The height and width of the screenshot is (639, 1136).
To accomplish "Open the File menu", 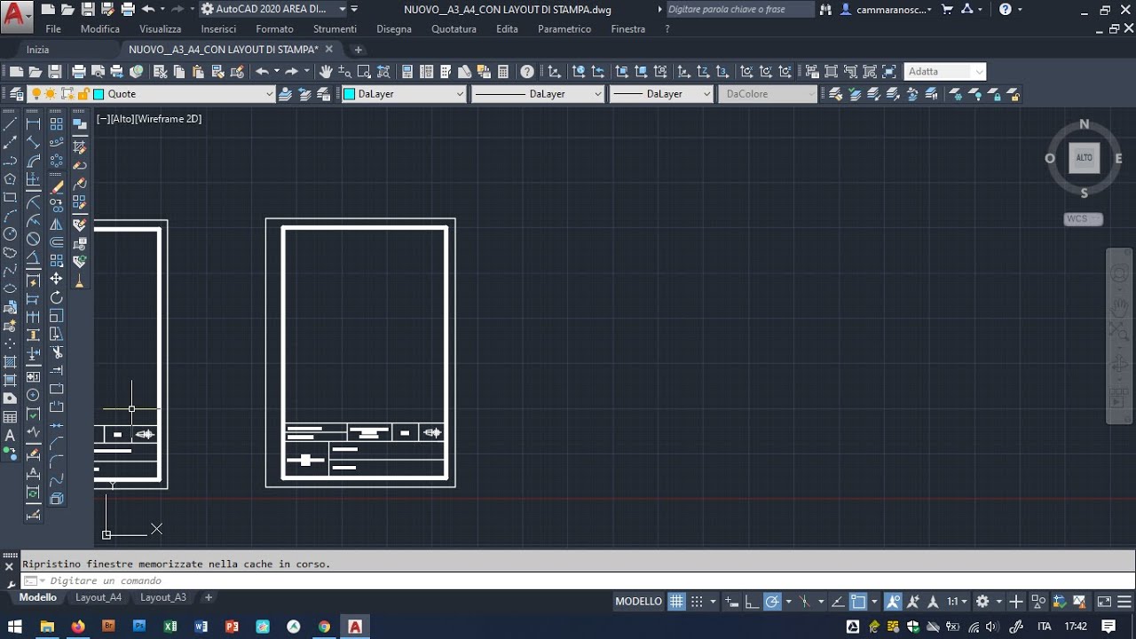I will tap(53, 29).
